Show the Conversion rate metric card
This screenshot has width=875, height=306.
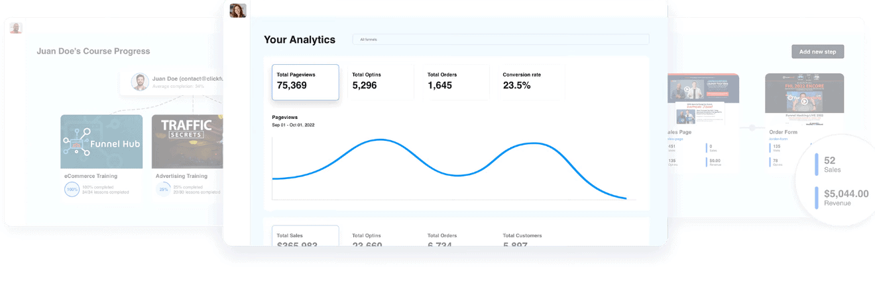pos(532,82)
